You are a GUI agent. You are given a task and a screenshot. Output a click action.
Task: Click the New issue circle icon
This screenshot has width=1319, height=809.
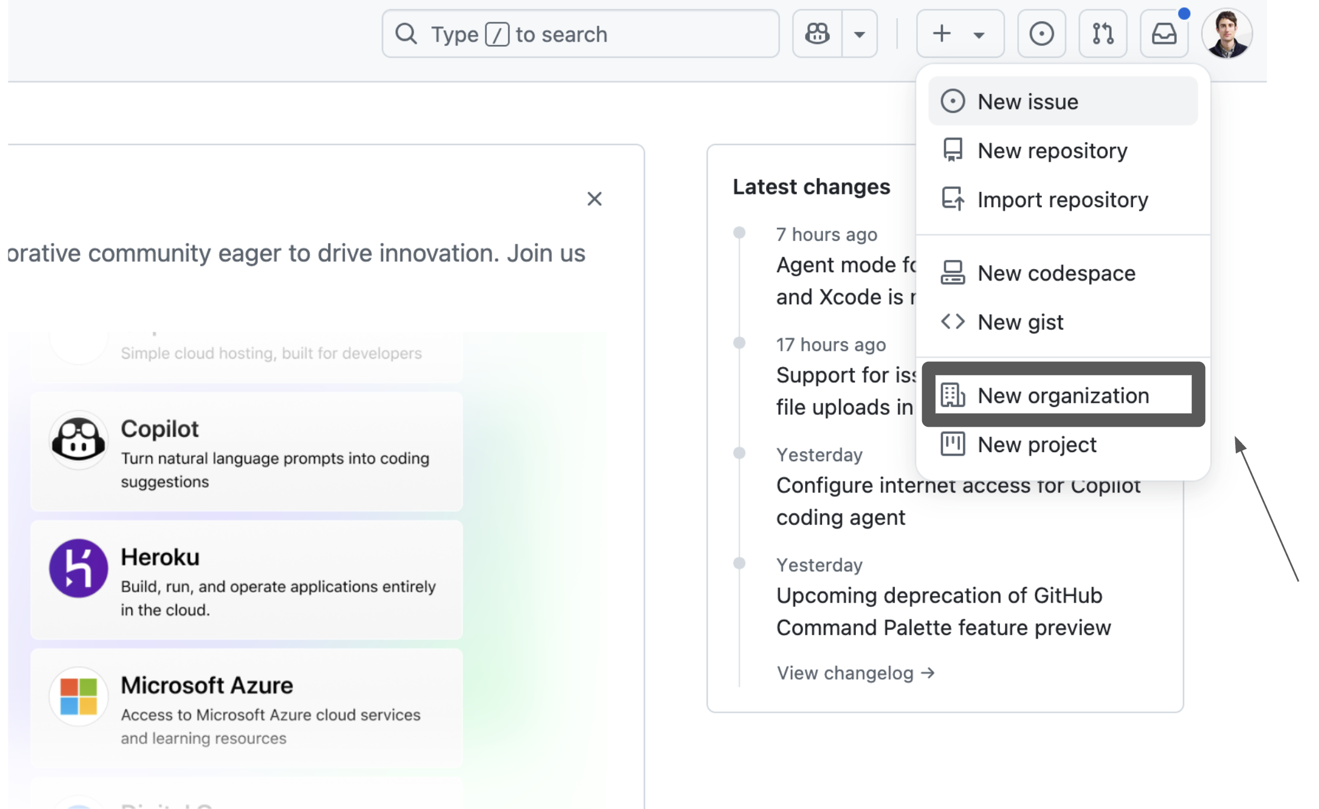[x=953, y=101]
